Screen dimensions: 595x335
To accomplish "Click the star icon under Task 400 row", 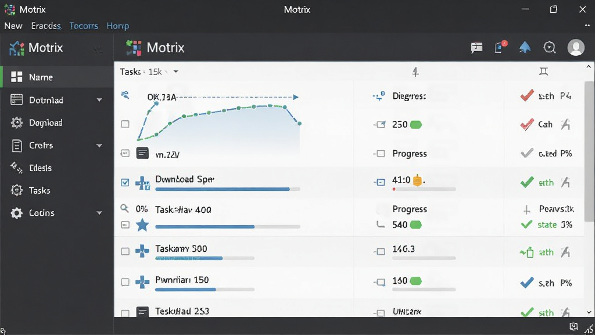I will click(142, 225).
